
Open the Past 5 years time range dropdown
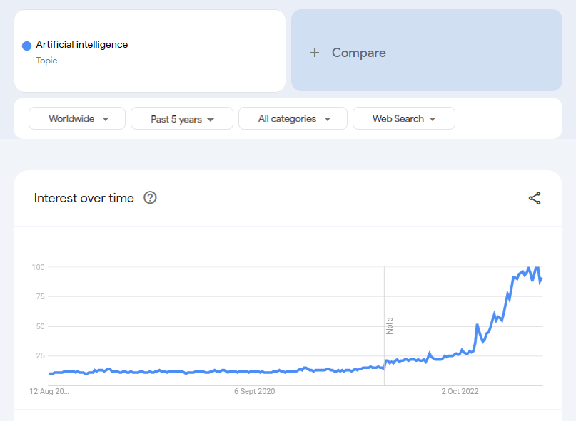coord(182,119)
